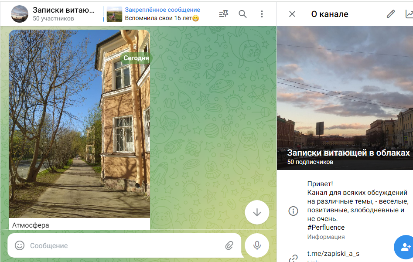Close the channel info panel

pos(292,14)
